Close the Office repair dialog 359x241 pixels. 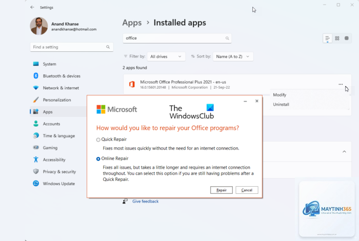(x=256, y=101)
